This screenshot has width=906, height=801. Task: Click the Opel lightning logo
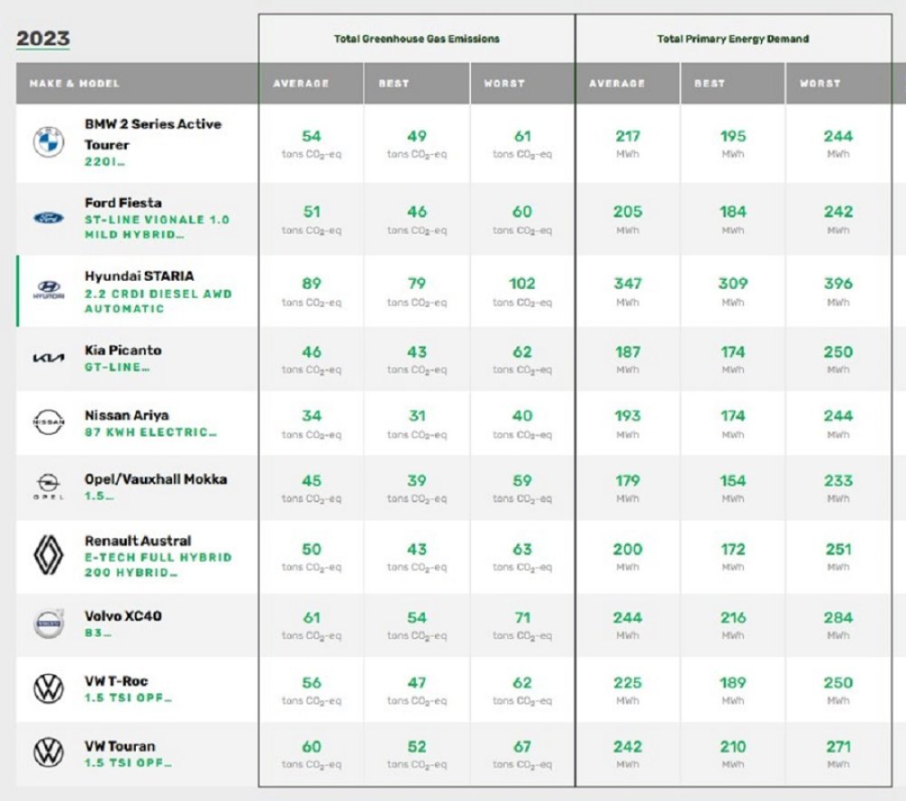coord(49,487)
